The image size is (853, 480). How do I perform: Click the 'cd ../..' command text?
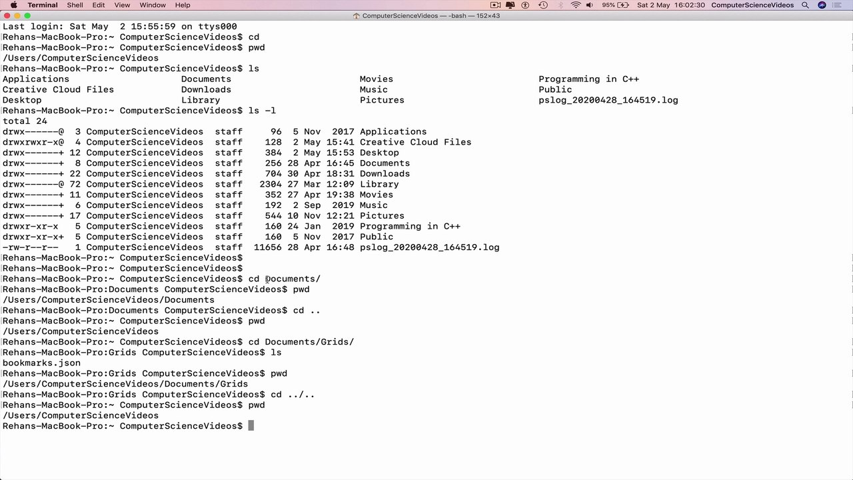293,395
